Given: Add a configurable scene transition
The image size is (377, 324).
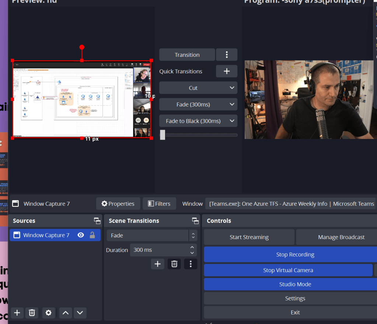Looking at the screenshot, I should tap(157, 264).
